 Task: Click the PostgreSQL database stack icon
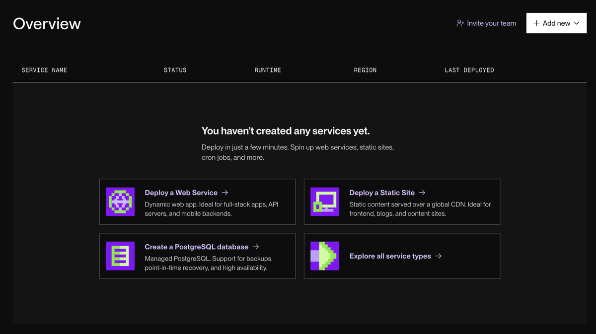coord(120,256)
